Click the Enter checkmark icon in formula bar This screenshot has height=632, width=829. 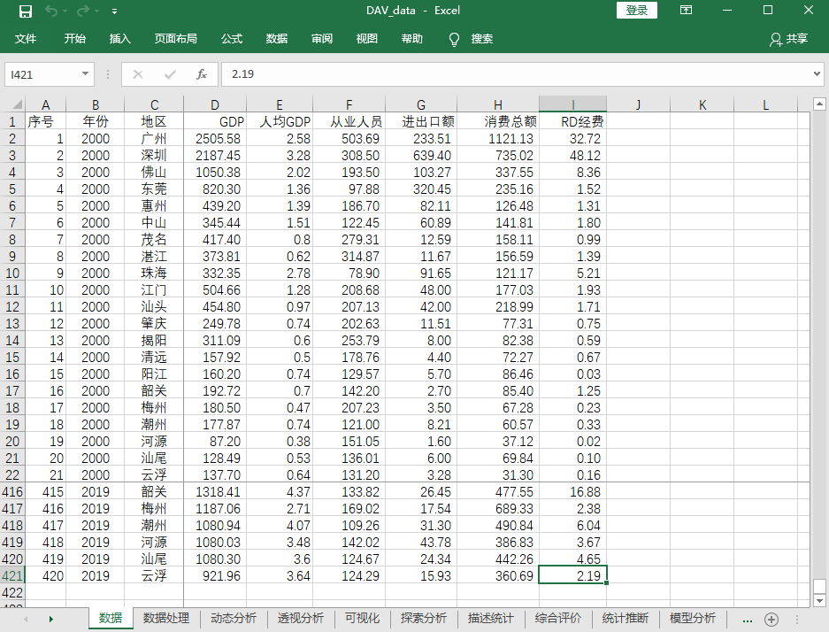[170, 74]
